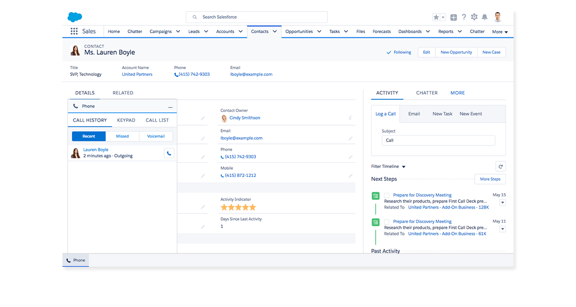Viewport: 576px width, 307px height.
Task: Open the Campaigns tab
Action: [160, 32]
